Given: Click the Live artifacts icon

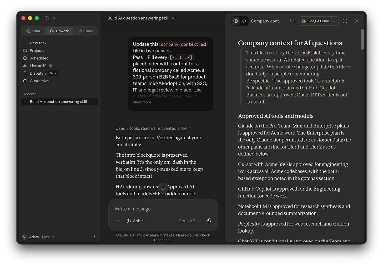Looking at the screenshot, I should [x=25, y=66].
